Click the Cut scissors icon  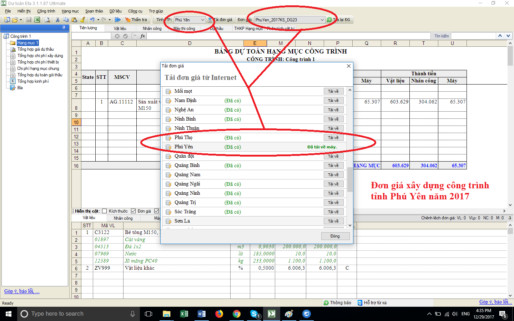click(57, 20)
